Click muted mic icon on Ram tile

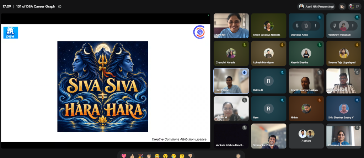coord(282,100)
